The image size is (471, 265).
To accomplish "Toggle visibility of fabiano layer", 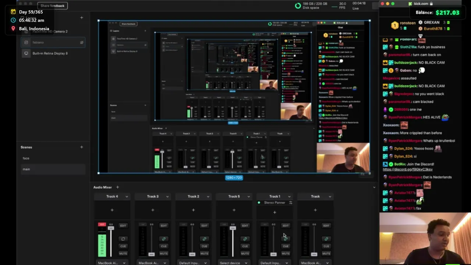I will click(x=82, y=42).
